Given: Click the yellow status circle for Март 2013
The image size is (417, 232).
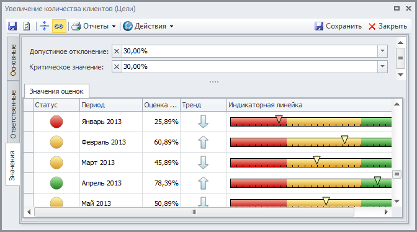Looking at the screenshot, I should (x=56, y=163).
